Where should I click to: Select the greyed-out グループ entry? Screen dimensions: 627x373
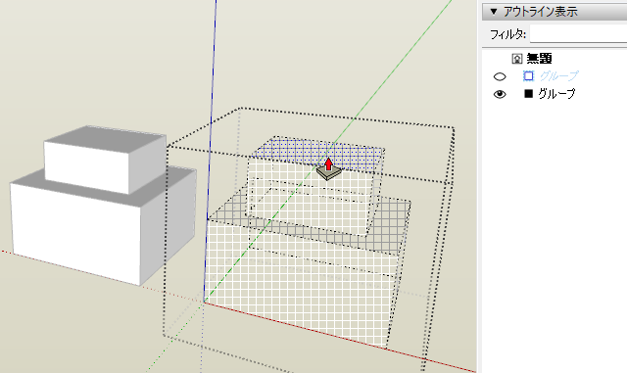pos(558,75)
